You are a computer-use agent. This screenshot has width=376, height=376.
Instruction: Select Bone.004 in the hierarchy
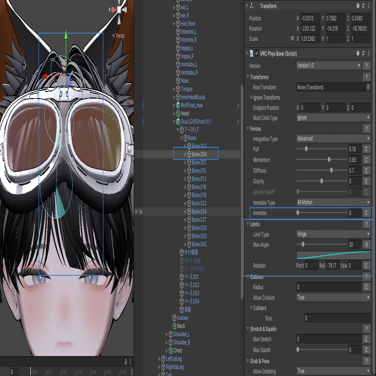(x=199, y=154)
